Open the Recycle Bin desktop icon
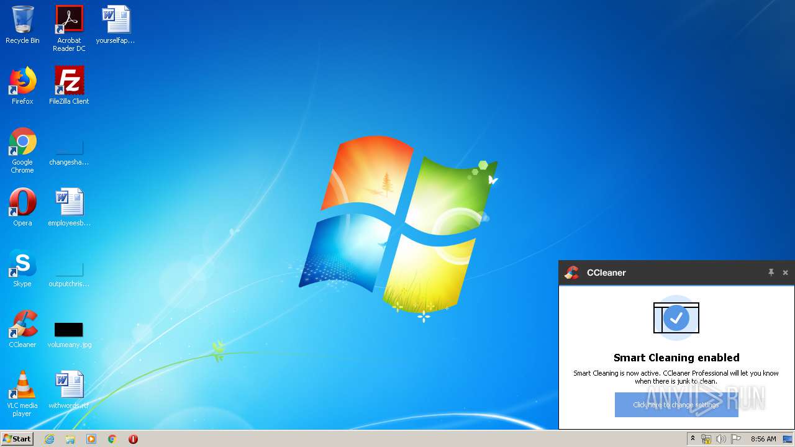Screen dimensions: 795x447 (x=22, y=25)
